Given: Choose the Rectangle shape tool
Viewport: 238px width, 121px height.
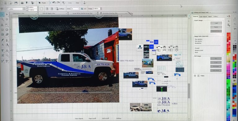Looking at the screenshot, I should click(x=2, y=30).
